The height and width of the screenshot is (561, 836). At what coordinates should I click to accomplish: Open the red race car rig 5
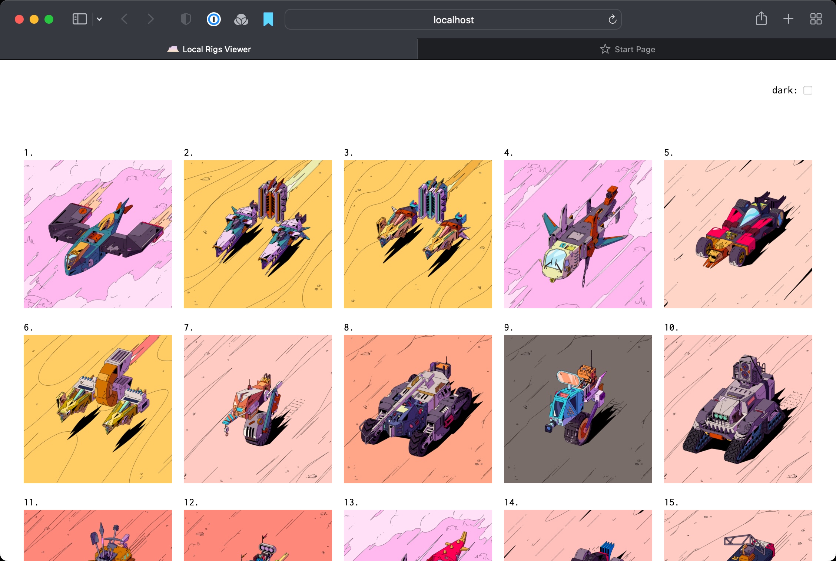tap(738, 234)
